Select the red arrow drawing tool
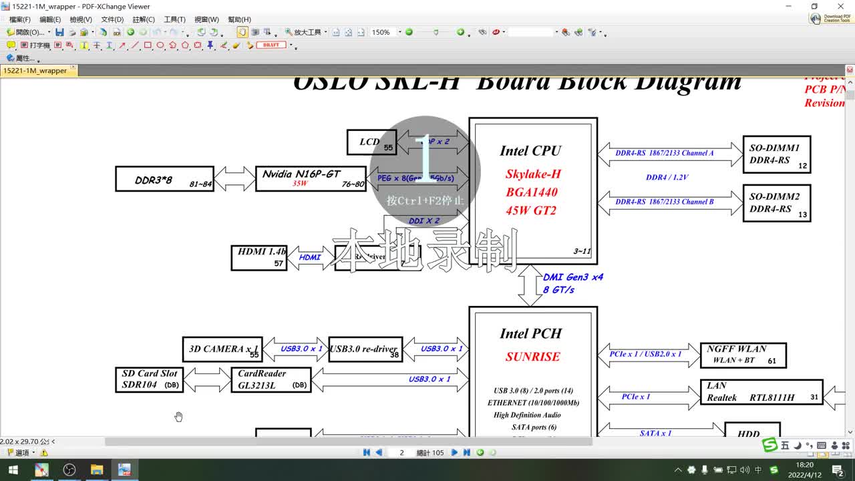Image resolution: width=855 pixels, height=481 pixels. pyautogui.click(x=122, y=45)
